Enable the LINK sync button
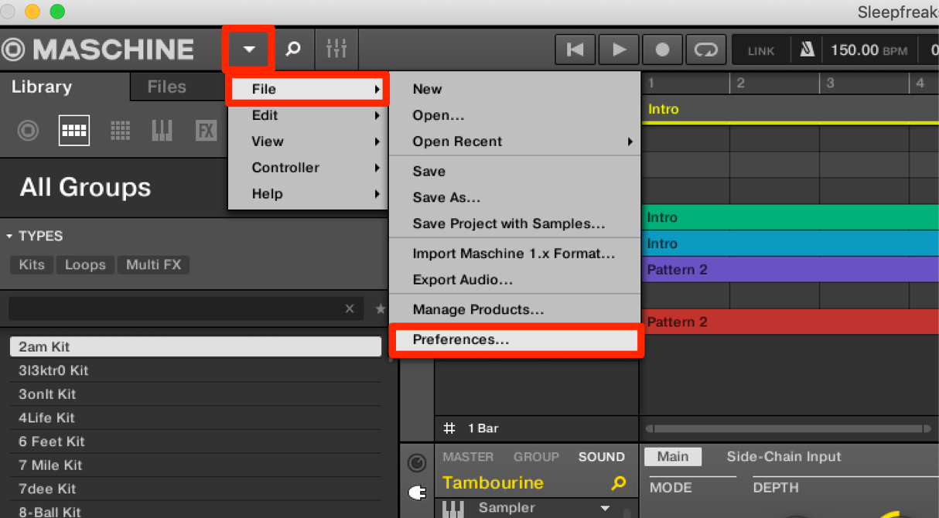 [x=761, y=50]
